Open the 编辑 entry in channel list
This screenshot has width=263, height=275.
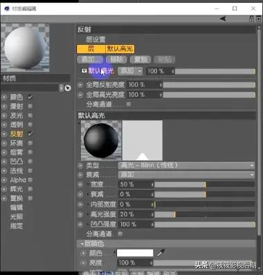click(17, 207)
